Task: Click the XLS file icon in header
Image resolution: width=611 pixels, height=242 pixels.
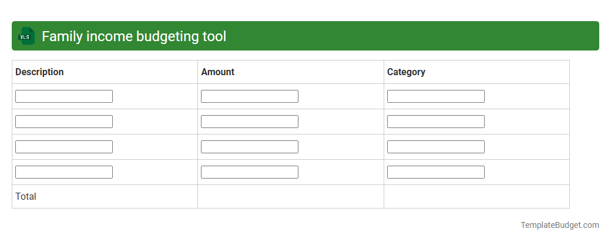Action: 26,36
